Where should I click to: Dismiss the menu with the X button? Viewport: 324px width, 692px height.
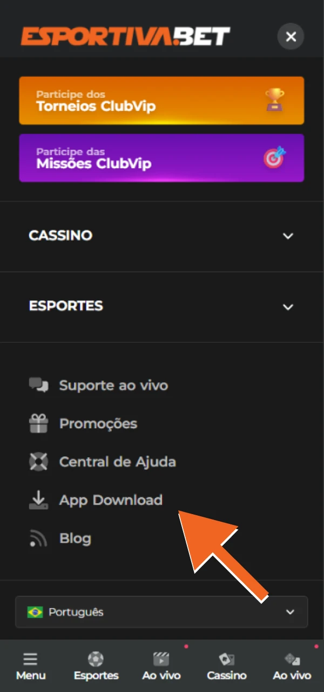click(291, 37)
